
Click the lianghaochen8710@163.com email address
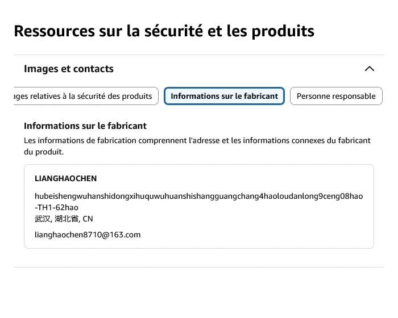88,235
